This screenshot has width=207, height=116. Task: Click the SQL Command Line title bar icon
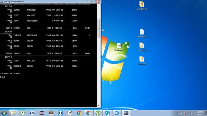pos(1,2)
